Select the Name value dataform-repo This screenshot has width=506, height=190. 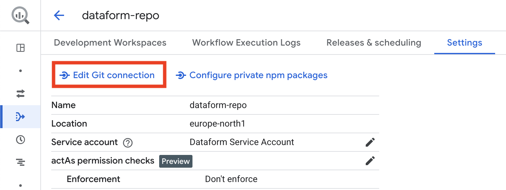coord(218,105)
